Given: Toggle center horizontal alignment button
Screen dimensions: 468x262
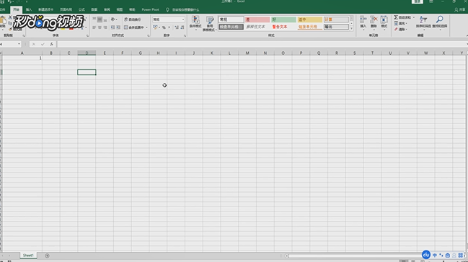Looking at the screenshot, I should (100, 27).
